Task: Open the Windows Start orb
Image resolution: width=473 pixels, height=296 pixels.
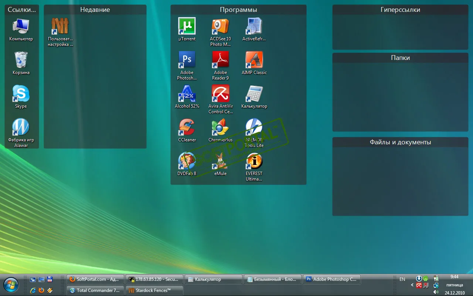Action: point(11,285)
